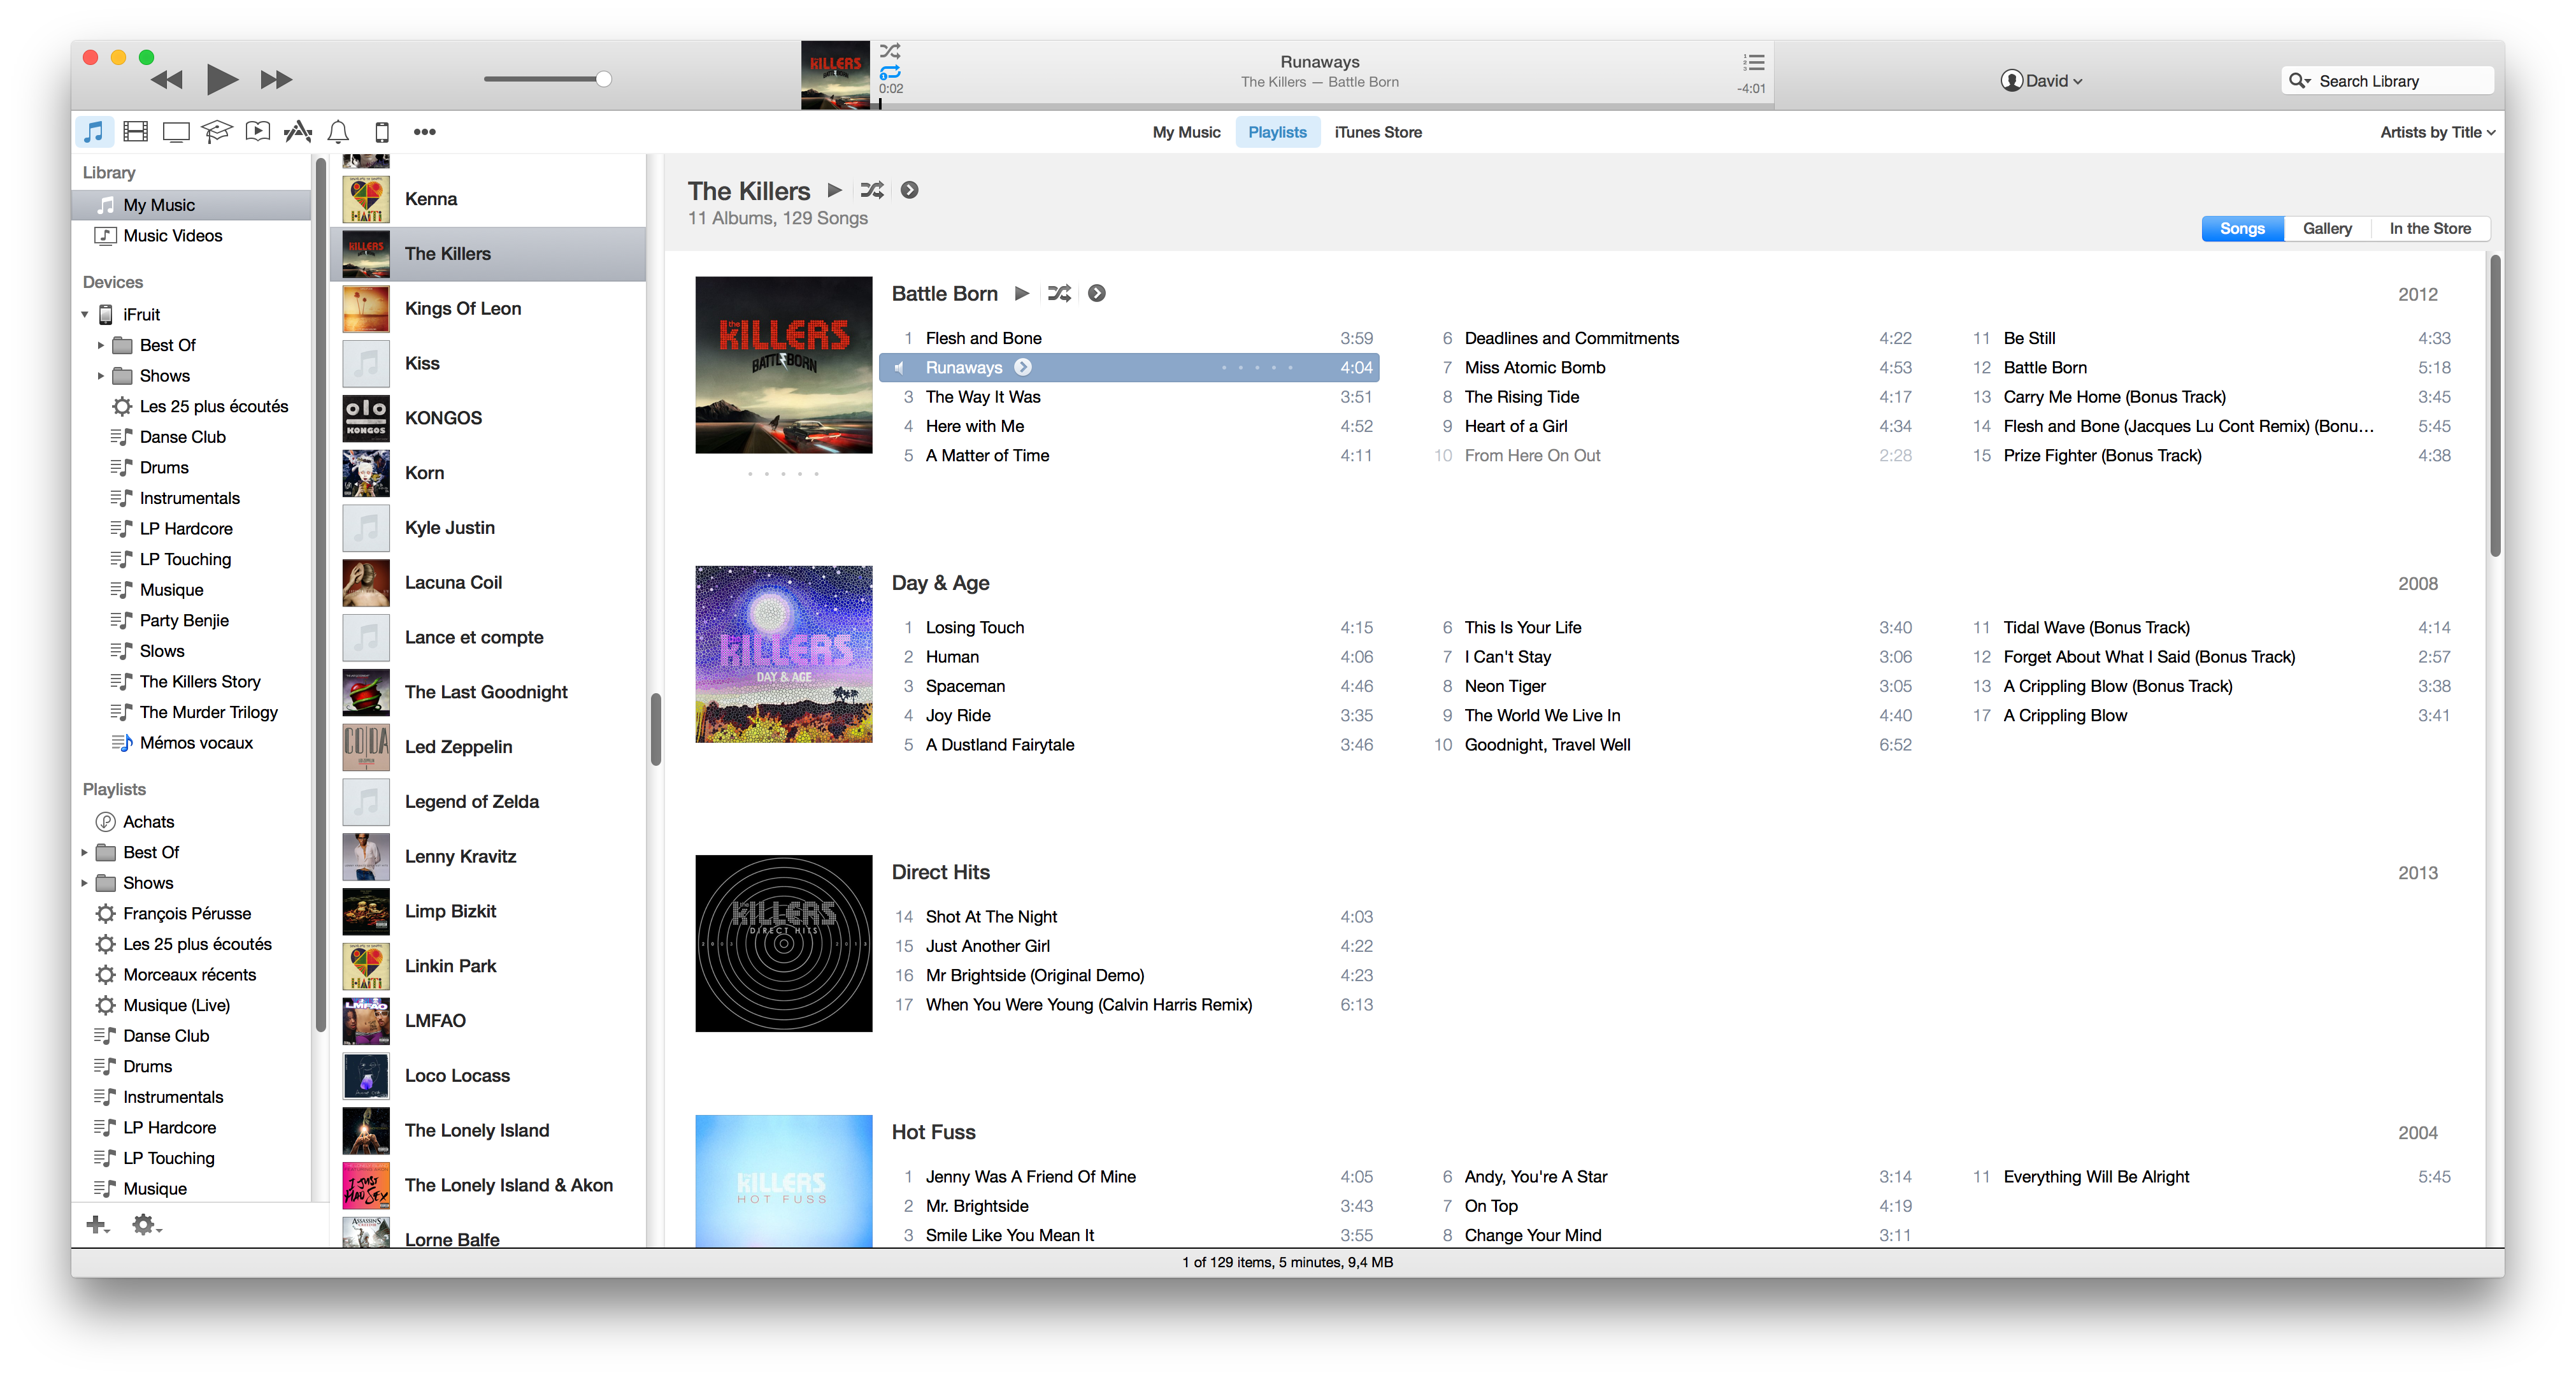Expand Best Of folder under Playlists

point(85,852)
